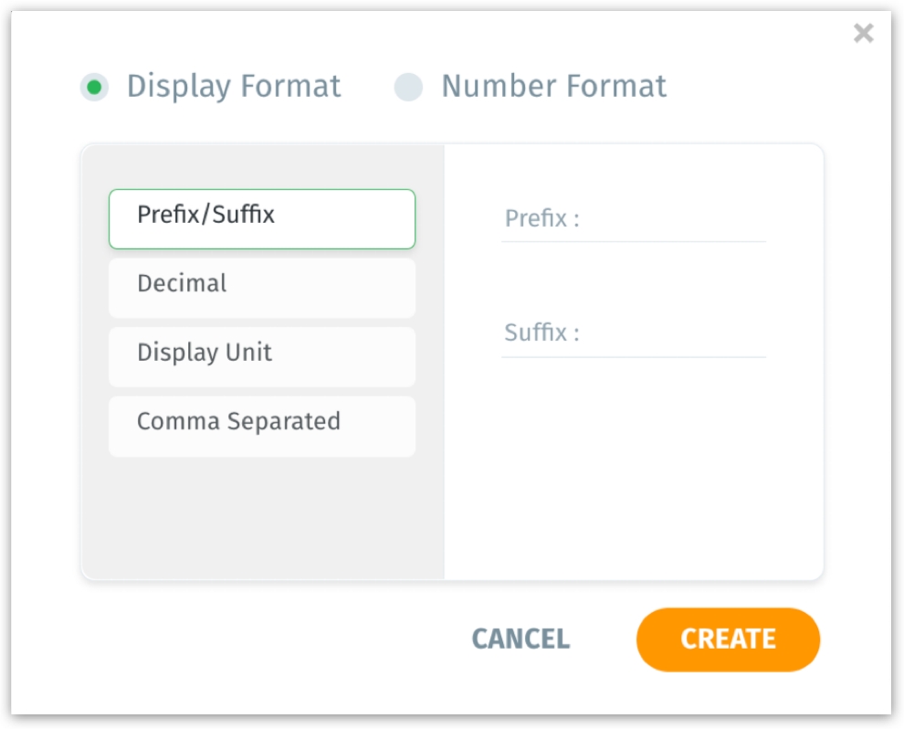Viewport: 904px width, 729px height.
Task: Close the dialog with the X icon
Action: click(x=863, y=34)
